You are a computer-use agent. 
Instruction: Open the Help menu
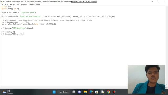click(38, 4)
